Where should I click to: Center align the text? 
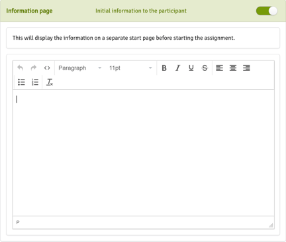(x=233, y=68)
